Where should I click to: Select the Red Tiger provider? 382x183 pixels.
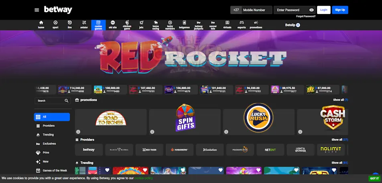[x=149, y=150]
